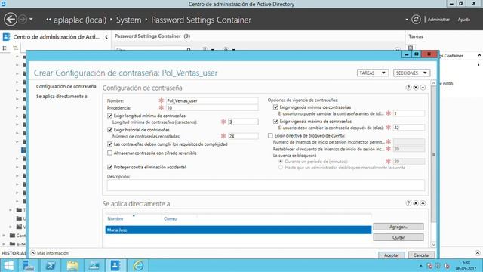The width and height of the screenshot is (483, 272).
Task: Click the Quitar button
Action: pos(398,237)
